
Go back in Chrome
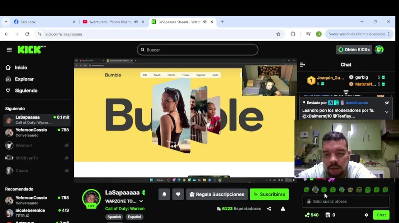point(7,34)
